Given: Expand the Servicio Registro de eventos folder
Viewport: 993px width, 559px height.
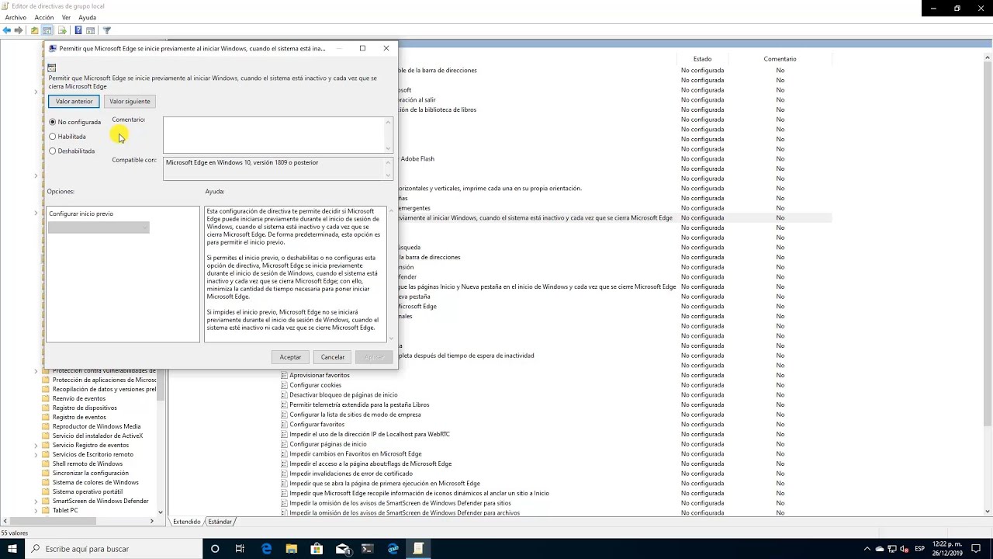Looking at the screenshot, I should [x=36, y=445].
